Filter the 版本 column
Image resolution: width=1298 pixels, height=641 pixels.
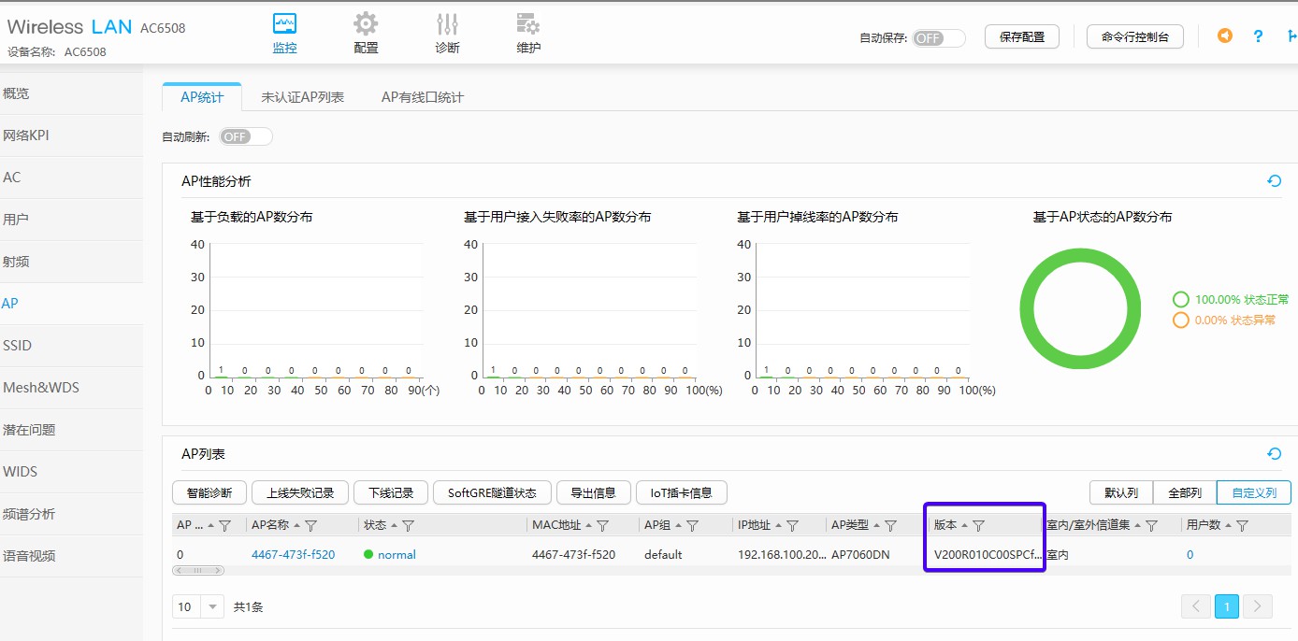click(x=979, y=526)
